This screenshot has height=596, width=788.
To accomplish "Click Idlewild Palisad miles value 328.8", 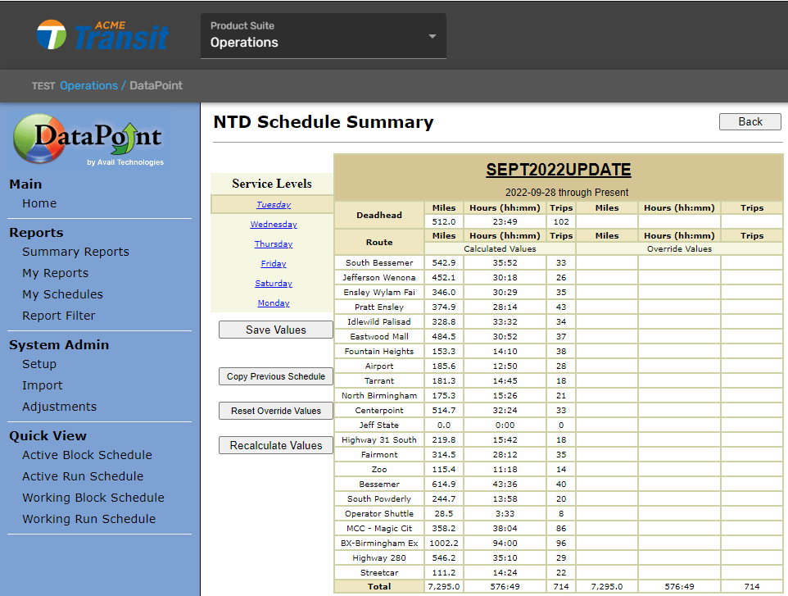I will [x=444, y=321].
